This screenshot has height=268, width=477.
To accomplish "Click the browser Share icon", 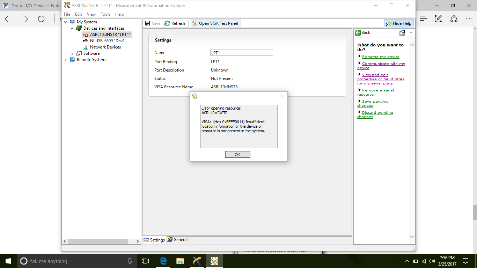I will 454,19.
